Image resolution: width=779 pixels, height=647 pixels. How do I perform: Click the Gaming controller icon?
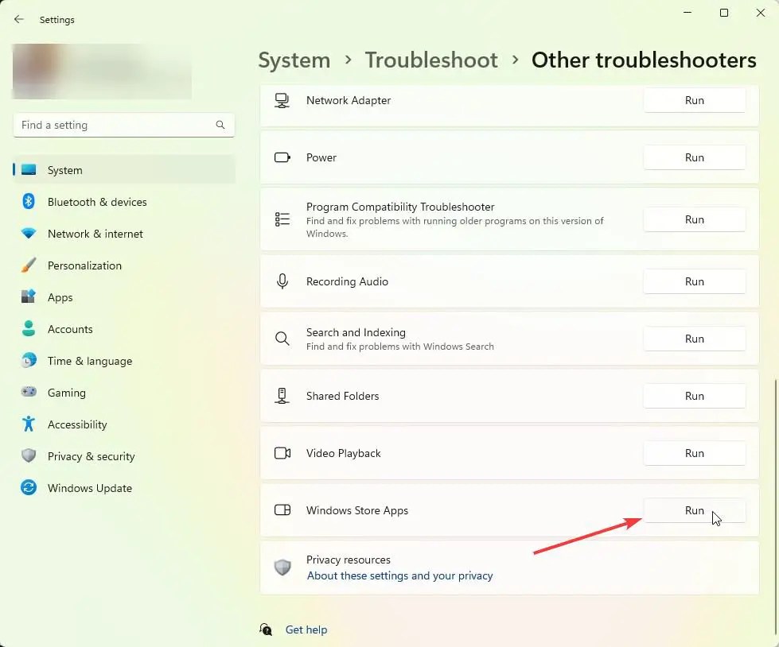click(x=29, y=392)
